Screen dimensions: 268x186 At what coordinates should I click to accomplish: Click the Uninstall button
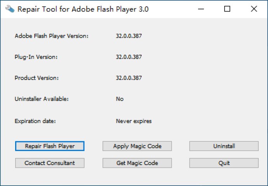coord(224,146)
